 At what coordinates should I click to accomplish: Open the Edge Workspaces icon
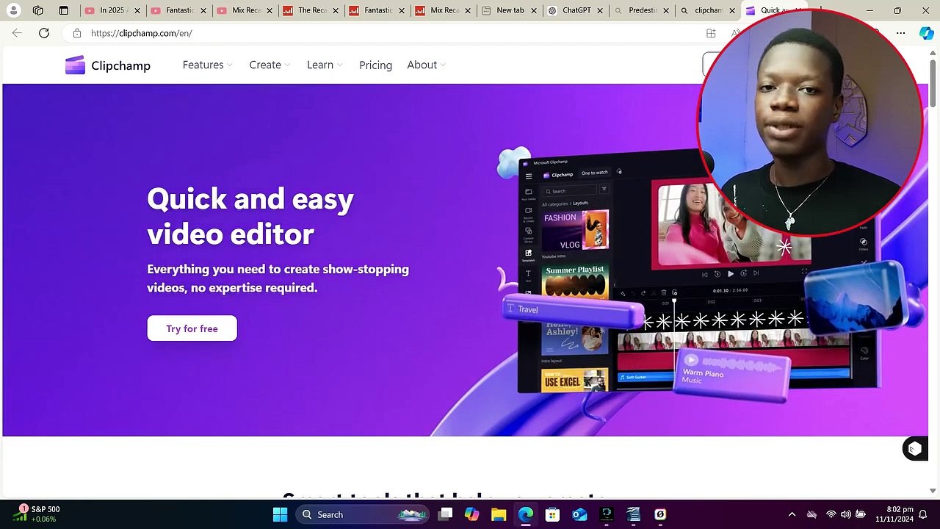click(x=38, y=10)
